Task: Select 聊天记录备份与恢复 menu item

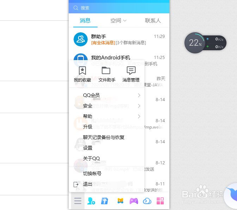Action: tap(104, 137)
